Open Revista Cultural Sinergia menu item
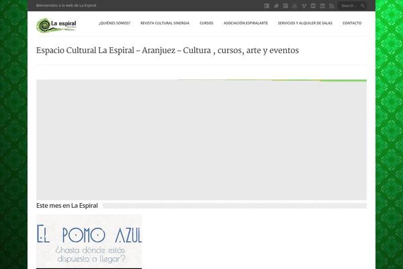This screenshot has height=269, width=403. [165, 23]
